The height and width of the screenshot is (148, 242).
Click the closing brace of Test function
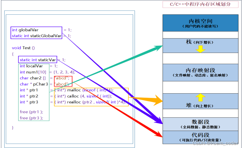tap(13, 128)
